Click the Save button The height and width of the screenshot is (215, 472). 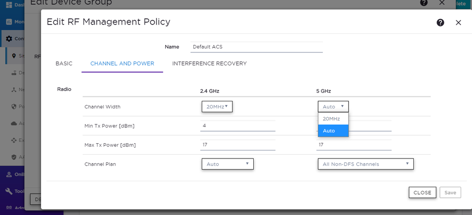click(450, 192)
